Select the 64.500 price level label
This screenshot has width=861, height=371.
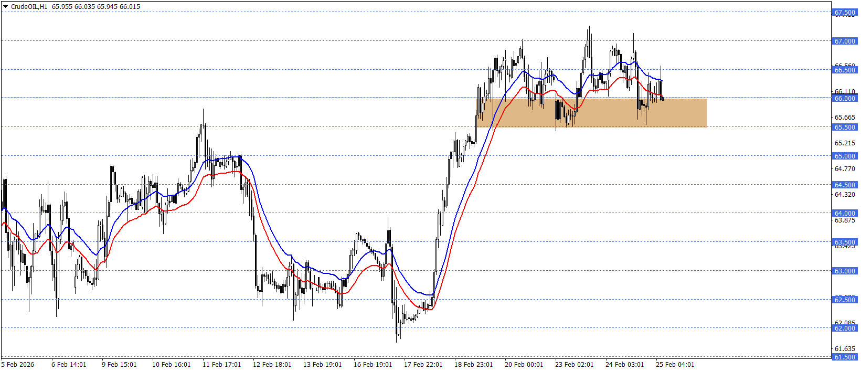[845, 185]
